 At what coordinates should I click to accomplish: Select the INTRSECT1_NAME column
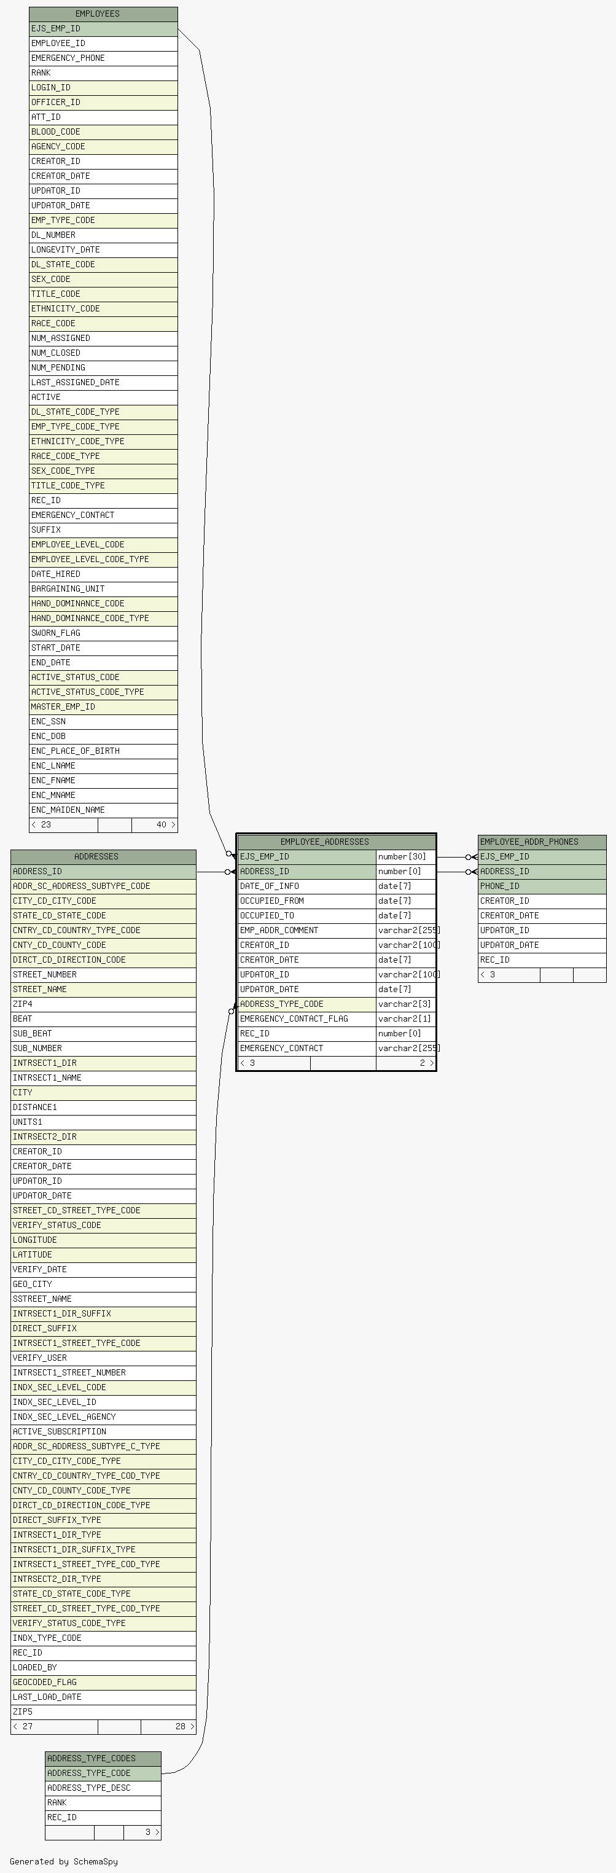tap(103, 1078)
